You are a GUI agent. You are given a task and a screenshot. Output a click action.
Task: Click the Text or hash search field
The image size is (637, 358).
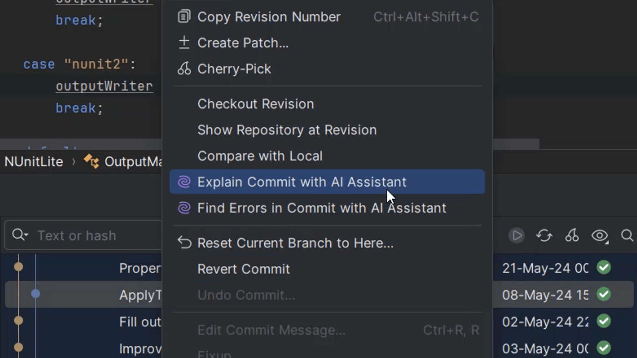point(94,236)
